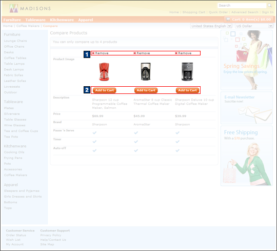This screenshot has width=277, height=251.
Task: Click the E-mail Newsletter banner
Action: click(247, 108)
